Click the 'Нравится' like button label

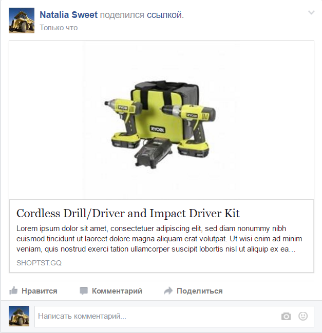[x=40, y=291]
